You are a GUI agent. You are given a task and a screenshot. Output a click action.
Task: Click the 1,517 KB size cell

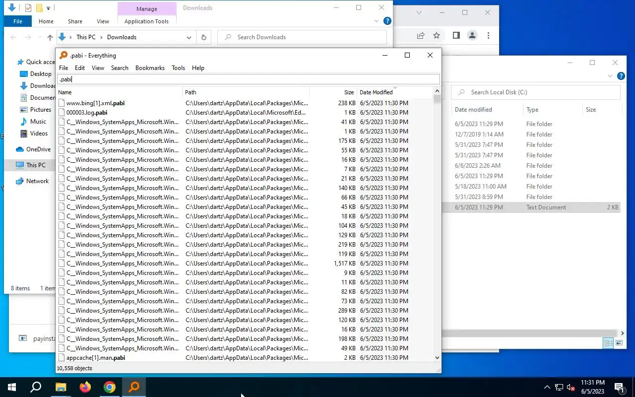click(344, 264)
